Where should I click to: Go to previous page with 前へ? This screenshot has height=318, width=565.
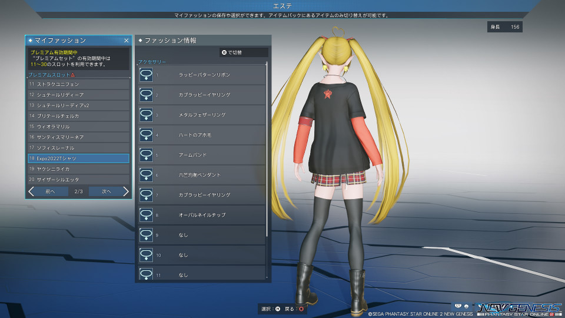[x=51, y=191]
